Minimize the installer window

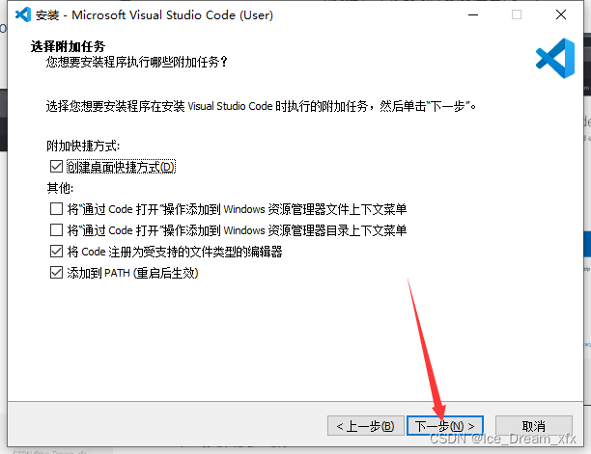click(473, 14)
